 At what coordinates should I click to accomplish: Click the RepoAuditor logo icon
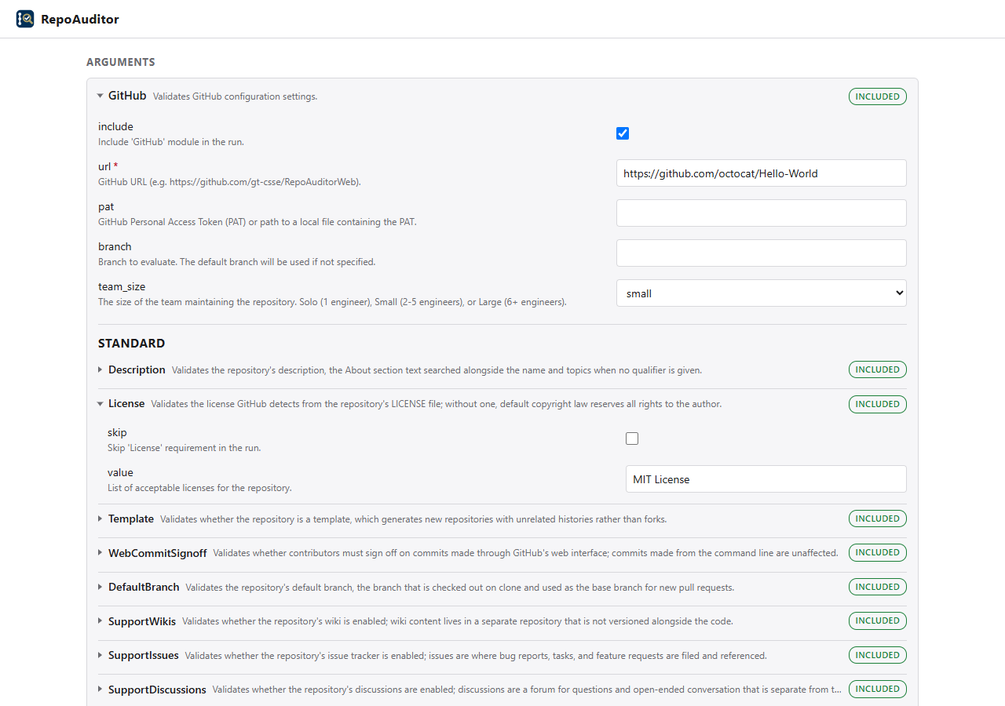25,19
